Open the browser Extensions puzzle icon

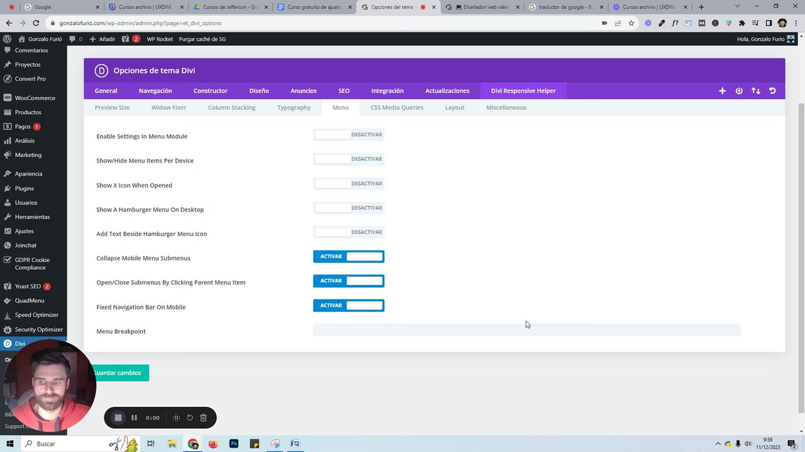pos(742,23)
